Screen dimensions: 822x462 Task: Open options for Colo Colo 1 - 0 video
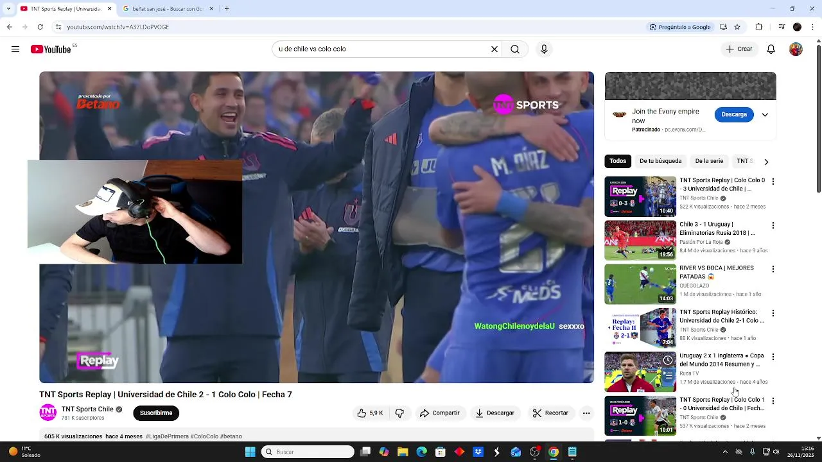point(773,400)
